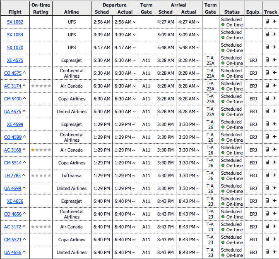Image resolution: width=279 pixels, height=259 pixels.
Task: Click star rating for AC 3168
Action: click(41, 150)
